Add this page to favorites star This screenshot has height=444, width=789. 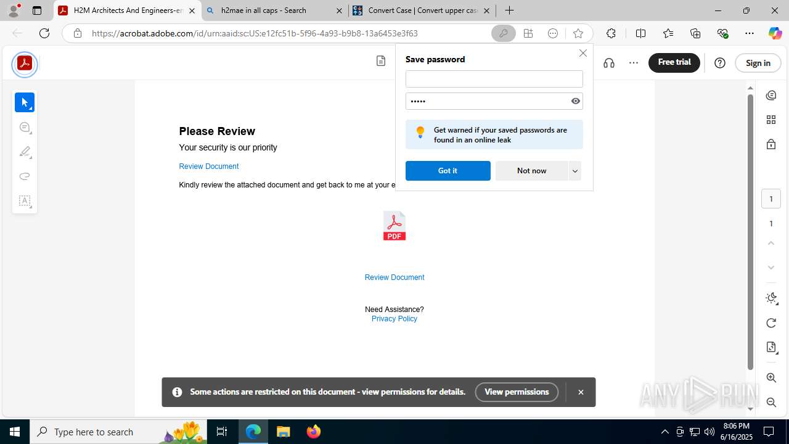point(578,33)
